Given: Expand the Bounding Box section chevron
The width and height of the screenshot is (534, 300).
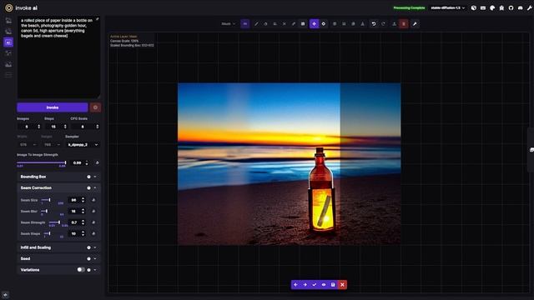Looking at the screenshot, I should point(95,177).
